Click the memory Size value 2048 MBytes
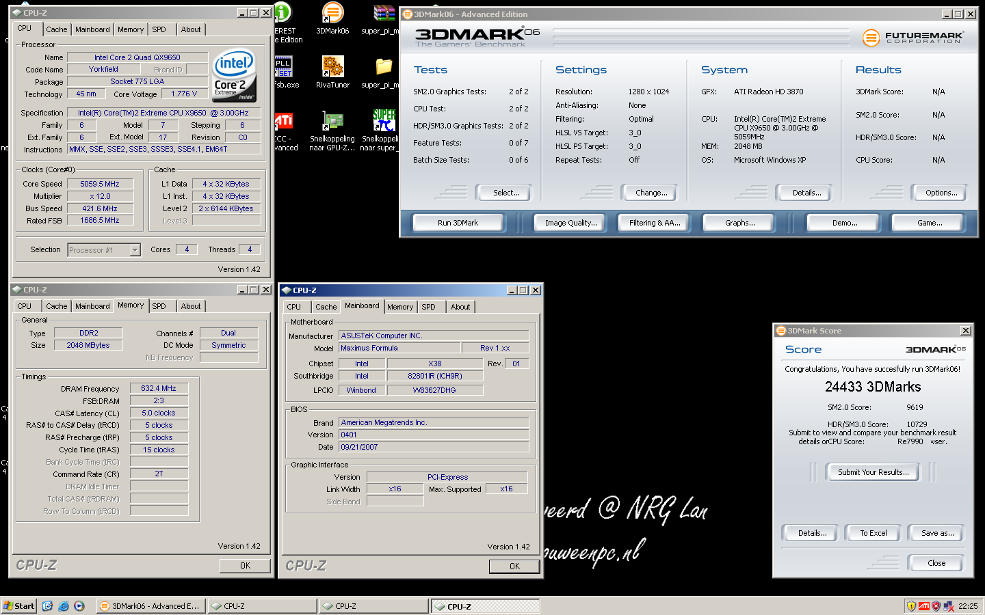The width and height of the screenshot is (985, 615). click(x=88, y=345)
